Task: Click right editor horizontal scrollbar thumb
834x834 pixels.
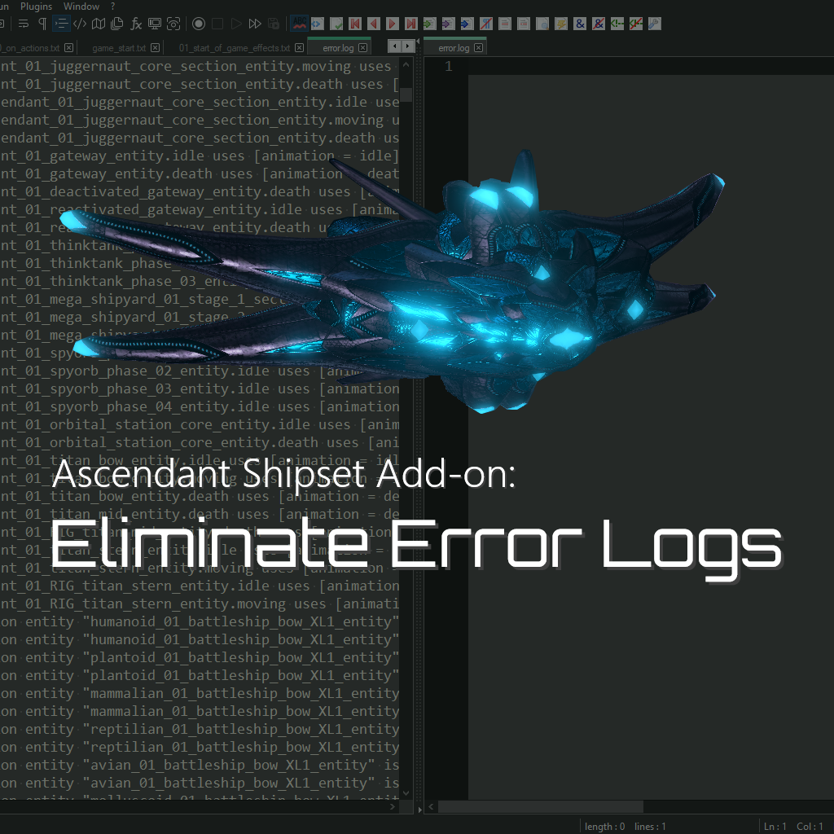Action: pos(541,807)
